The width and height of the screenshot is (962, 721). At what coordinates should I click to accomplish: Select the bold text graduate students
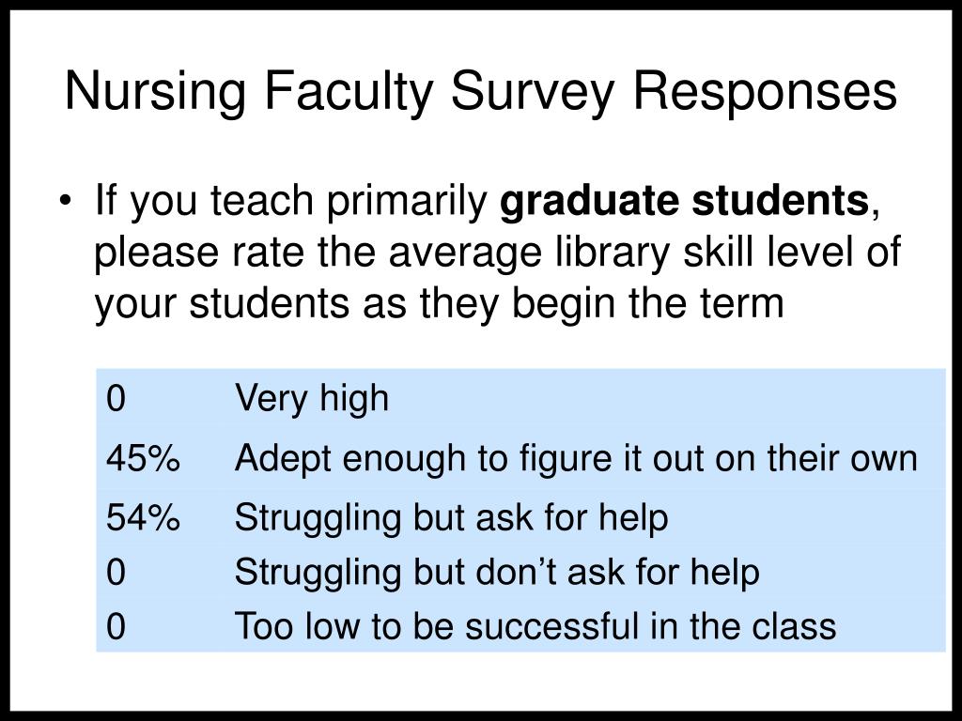[x=685, y=201]
